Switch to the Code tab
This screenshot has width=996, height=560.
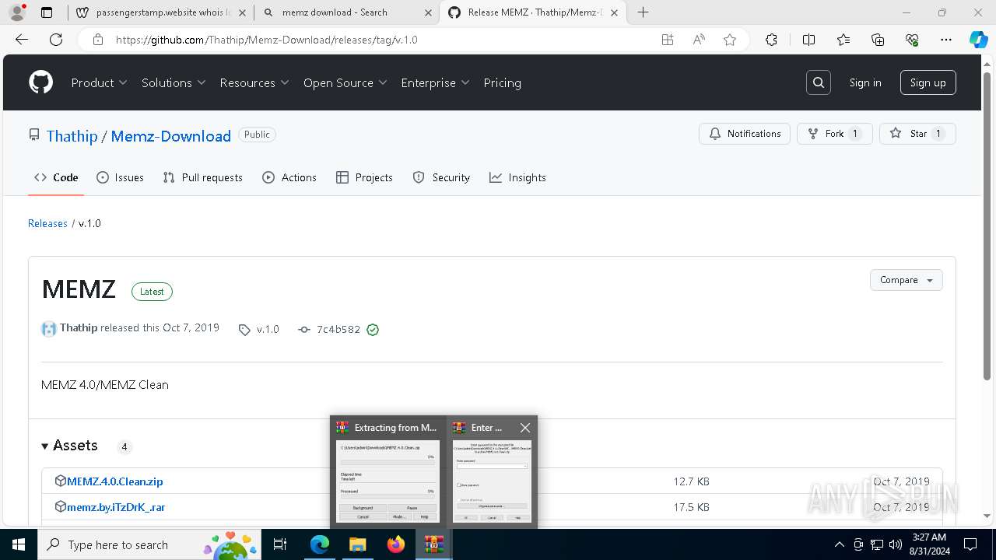point(56,177)
